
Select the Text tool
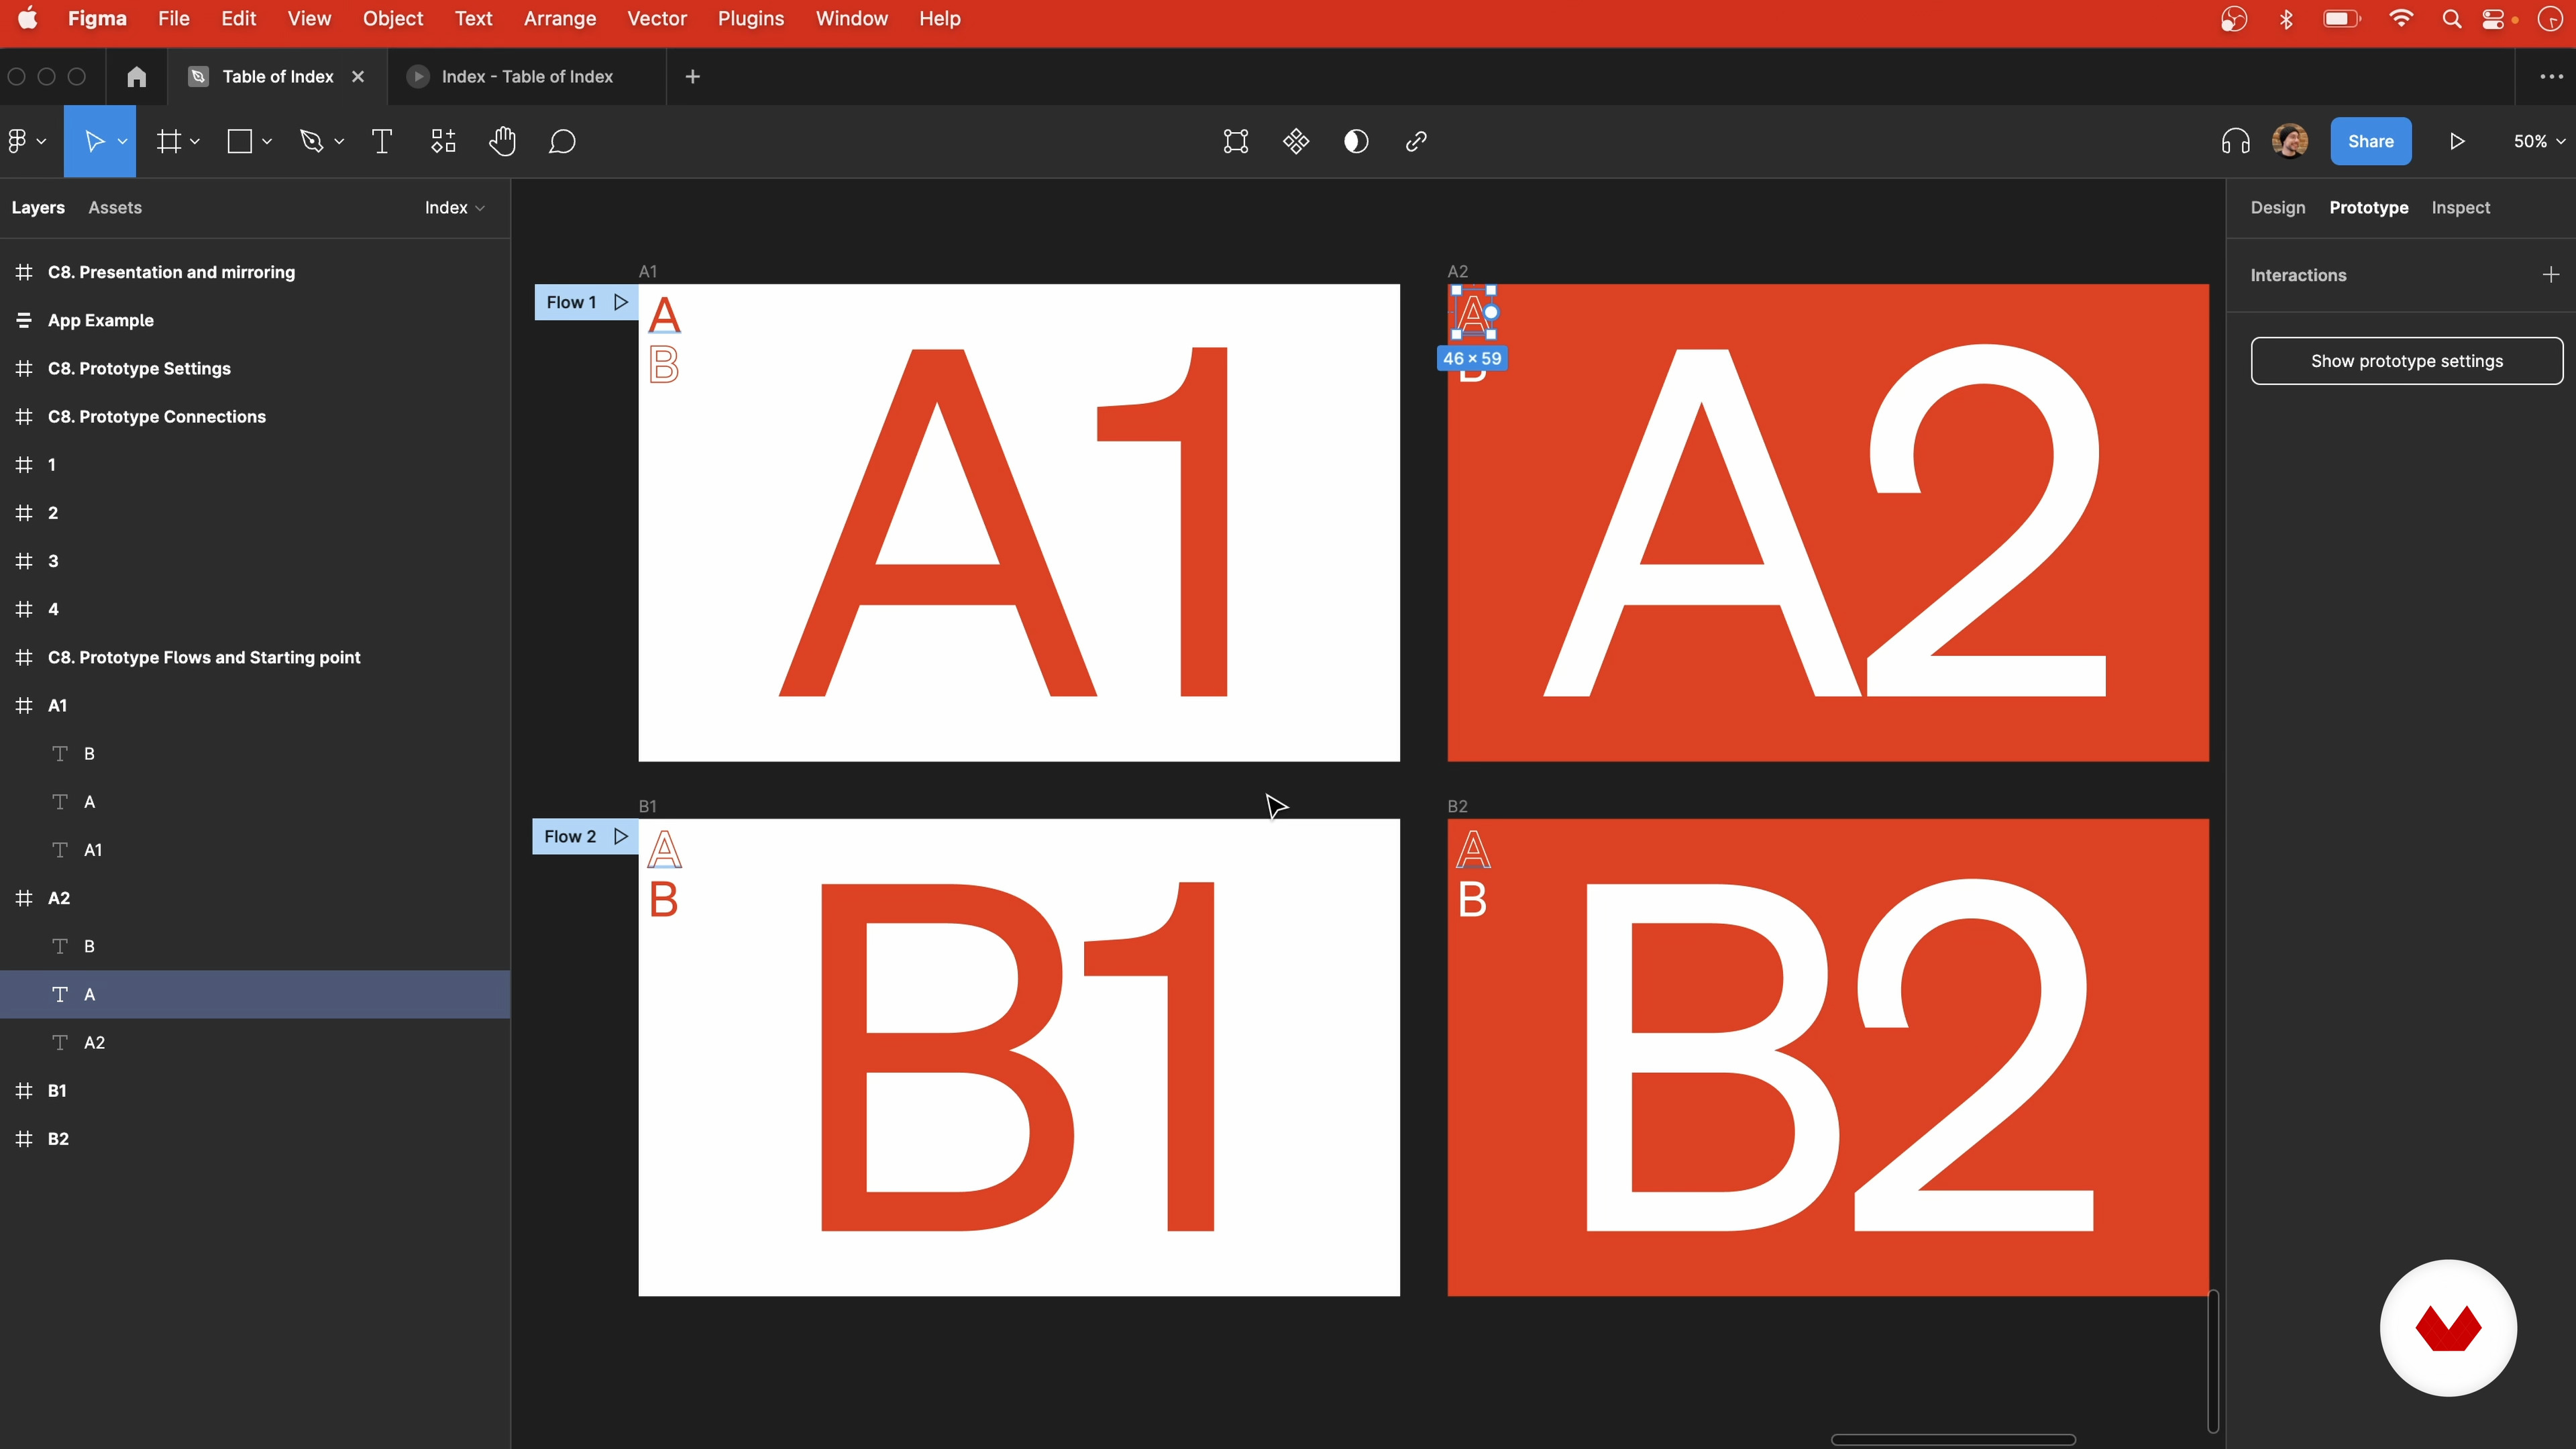[382, 141]
